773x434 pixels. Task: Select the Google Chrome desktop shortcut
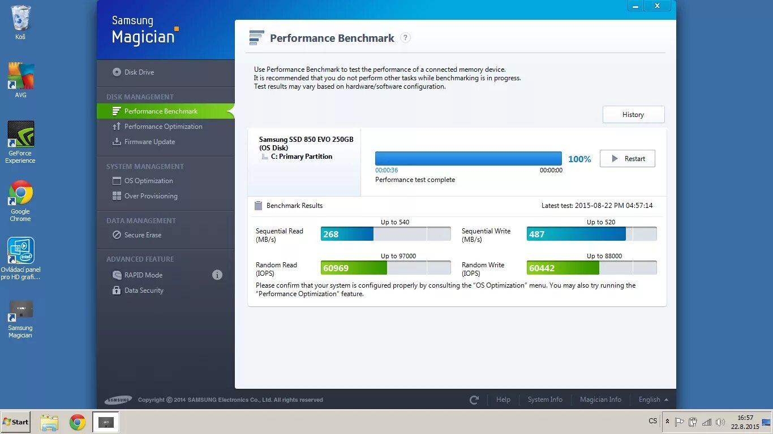[20, 201]
